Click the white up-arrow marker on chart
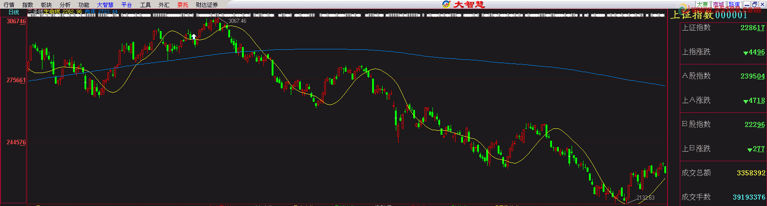The height and width of the screenshot is (206, 767). click(x=194, y=37)
